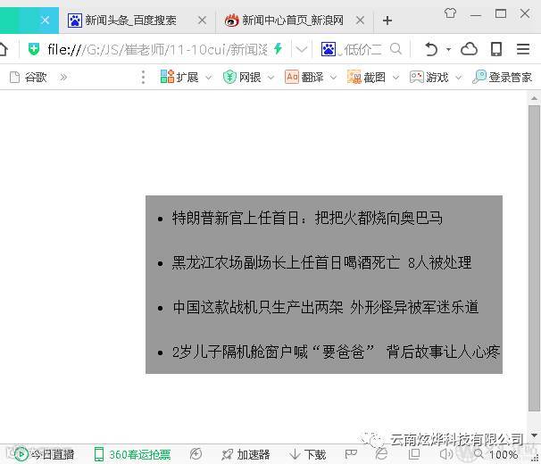Open the skin changer shirt icon
The width and height of the screenshot is (541, 464).
pyautogui.click(x=450, y=13)
